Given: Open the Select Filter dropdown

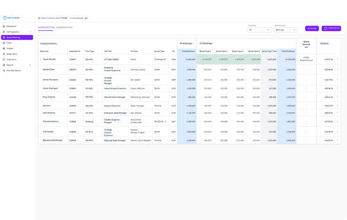Looking at the screenshot, I should tap(258, 29).
